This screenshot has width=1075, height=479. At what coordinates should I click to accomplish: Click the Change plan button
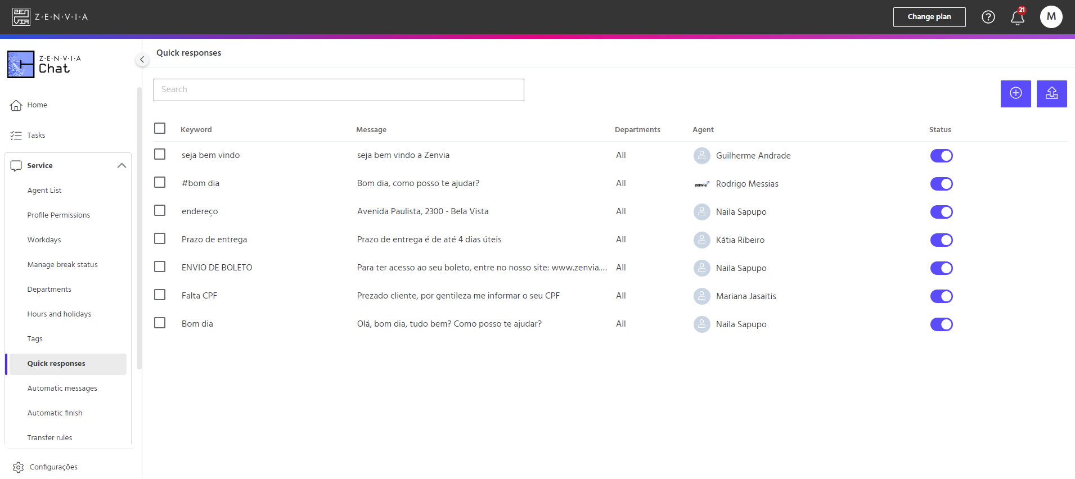[x=929, y=17]
